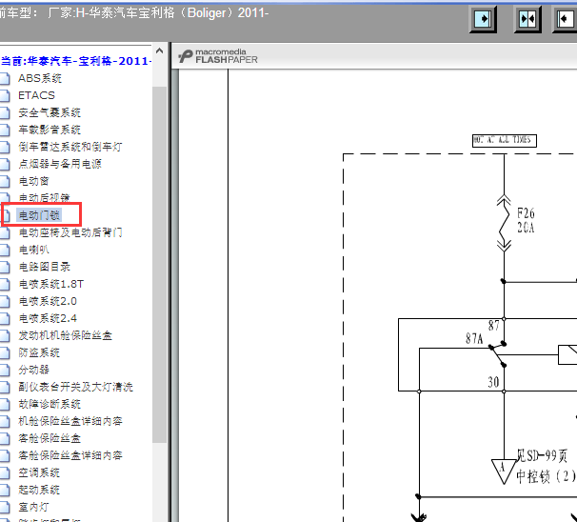This screenshot has width=577, height=522.
Task: Open 点烟器与备用电源 diagram
Action: [60, 164]
